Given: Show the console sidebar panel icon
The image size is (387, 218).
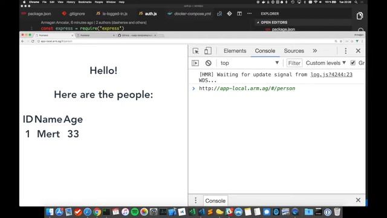Looking at the screenshot, I should click(x=195, y=63).
